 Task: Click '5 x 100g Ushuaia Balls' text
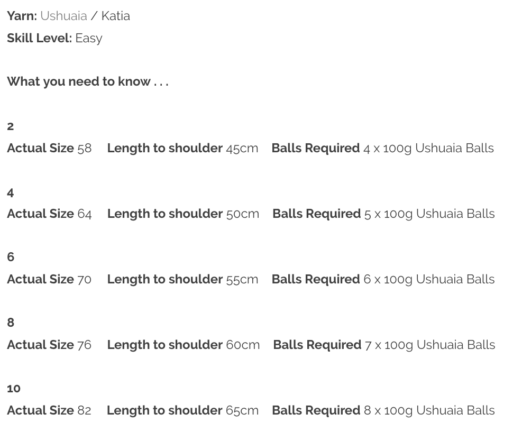coord(429,214)
